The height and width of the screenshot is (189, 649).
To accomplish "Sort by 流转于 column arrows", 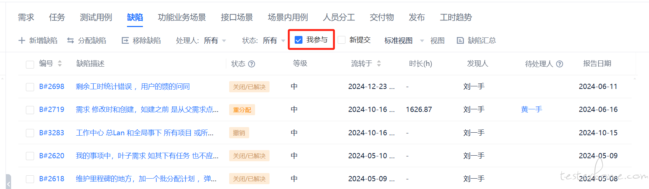I will pyautogui.click(x=379, y=64).
